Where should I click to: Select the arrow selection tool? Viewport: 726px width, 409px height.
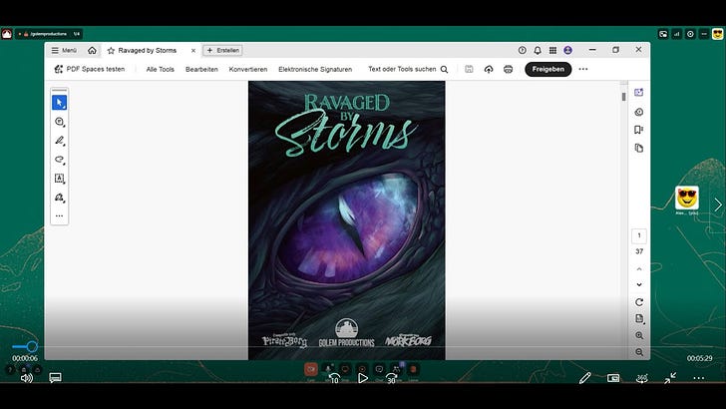click(x=59, y=102)
